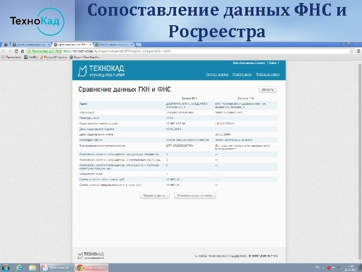
Task: Click the taskbar clock
Action: [350, 268]
